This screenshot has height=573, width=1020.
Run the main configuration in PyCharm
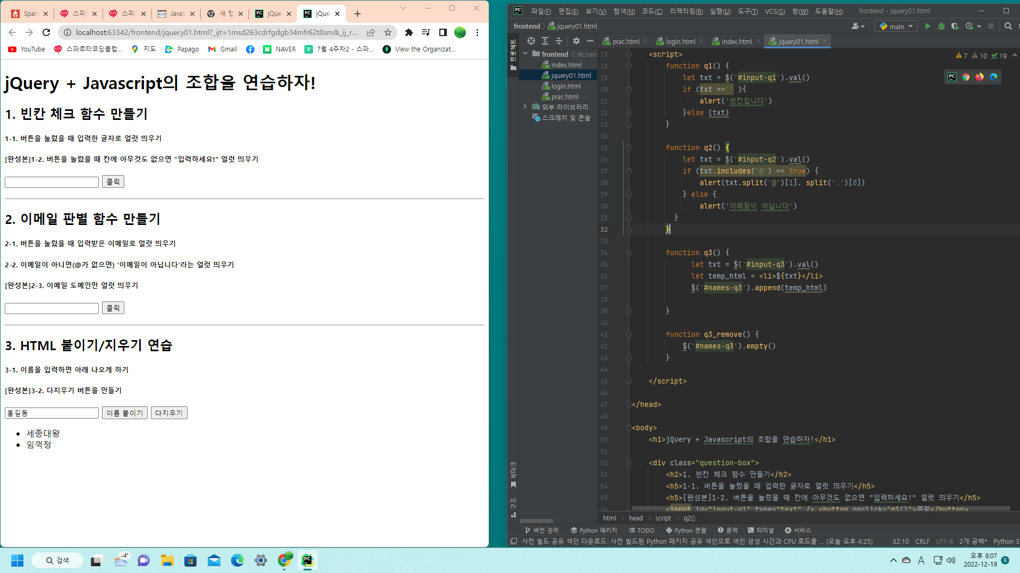(x=928, y=26)
